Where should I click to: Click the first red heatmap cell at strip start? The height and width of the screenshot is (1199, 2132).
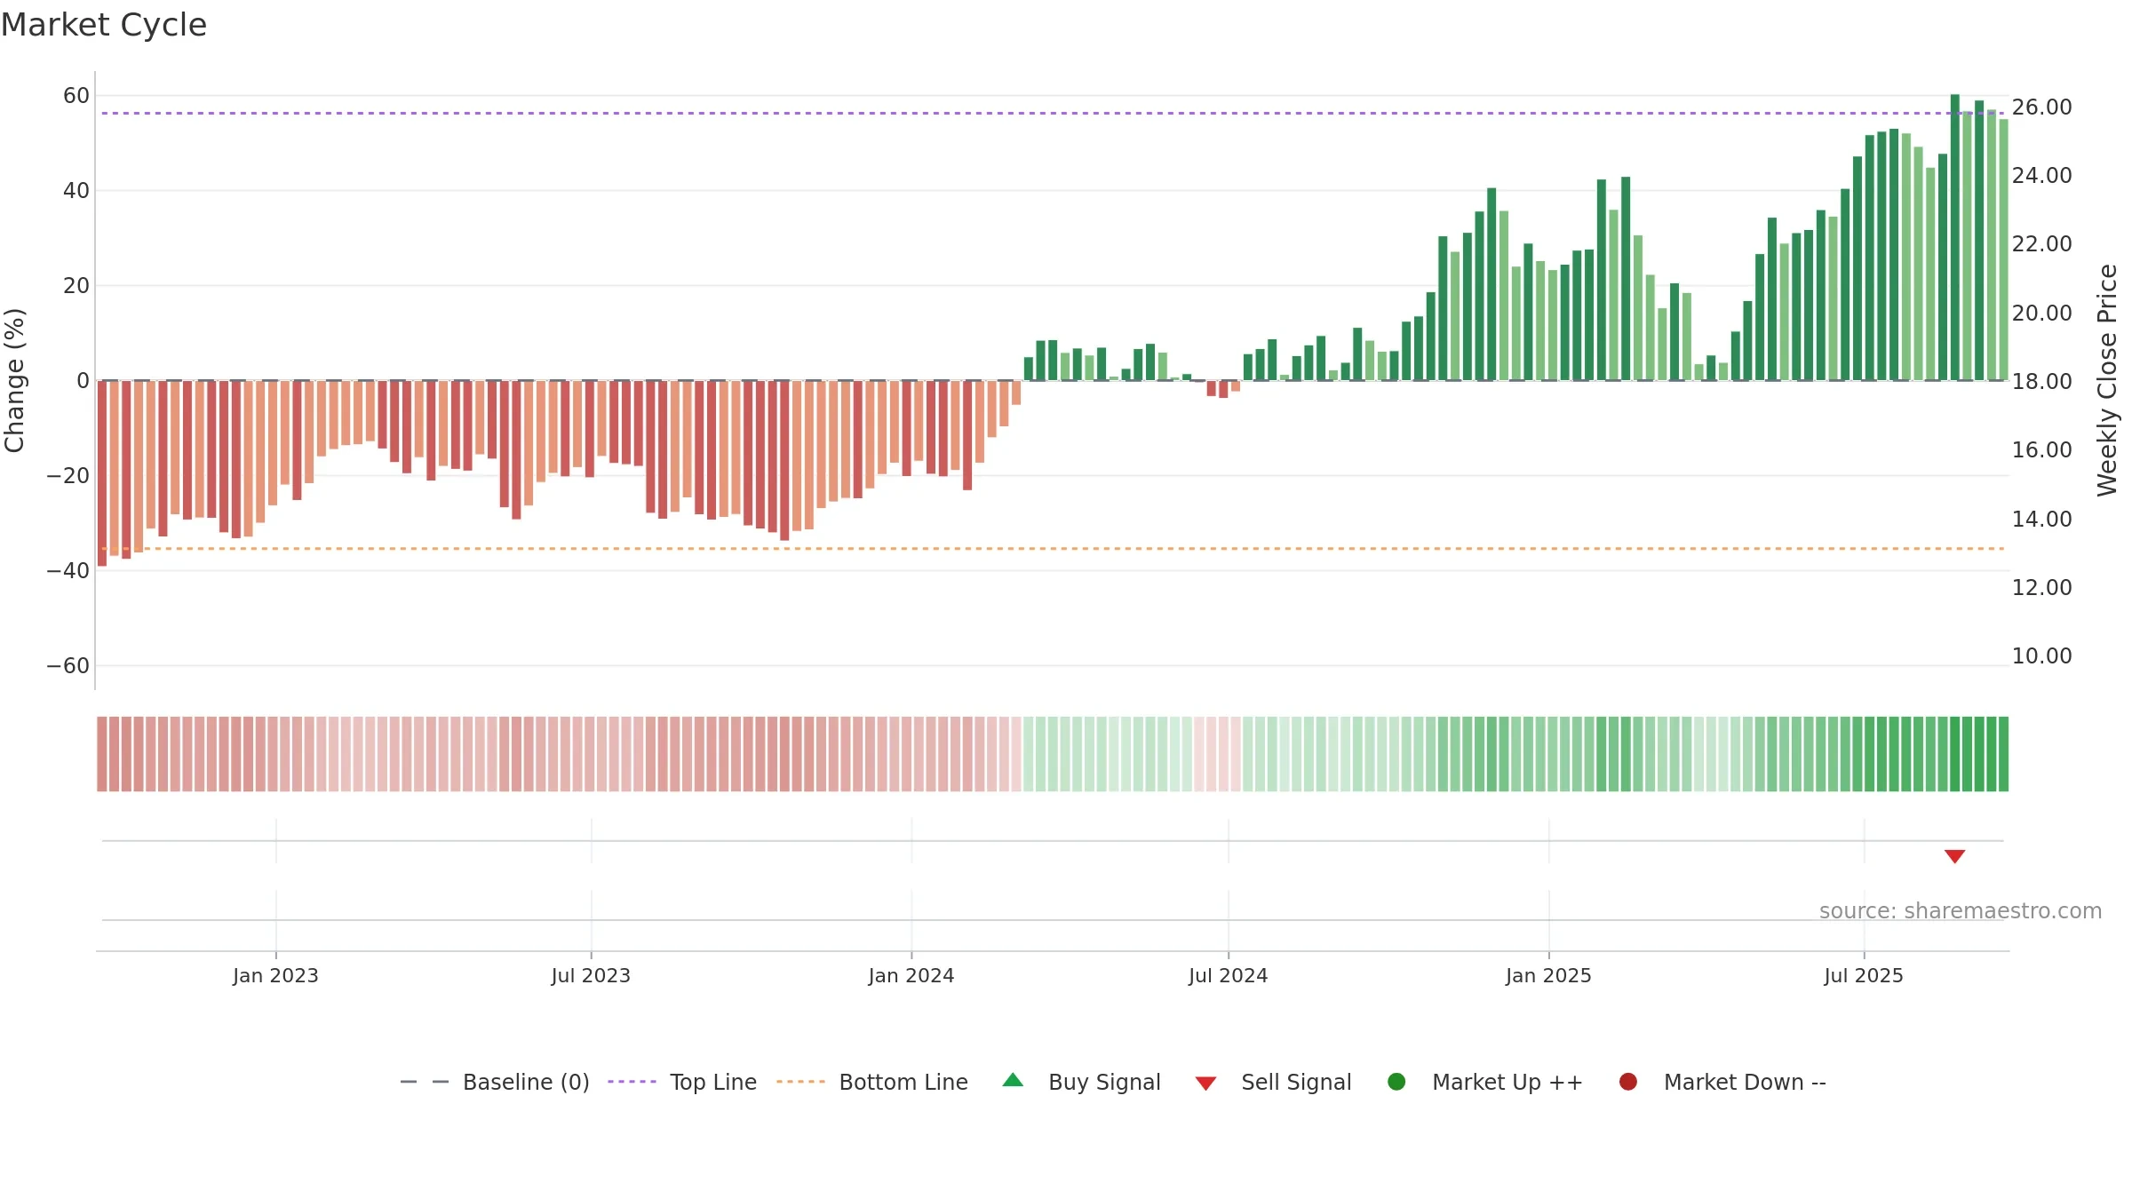pos(102,754)
